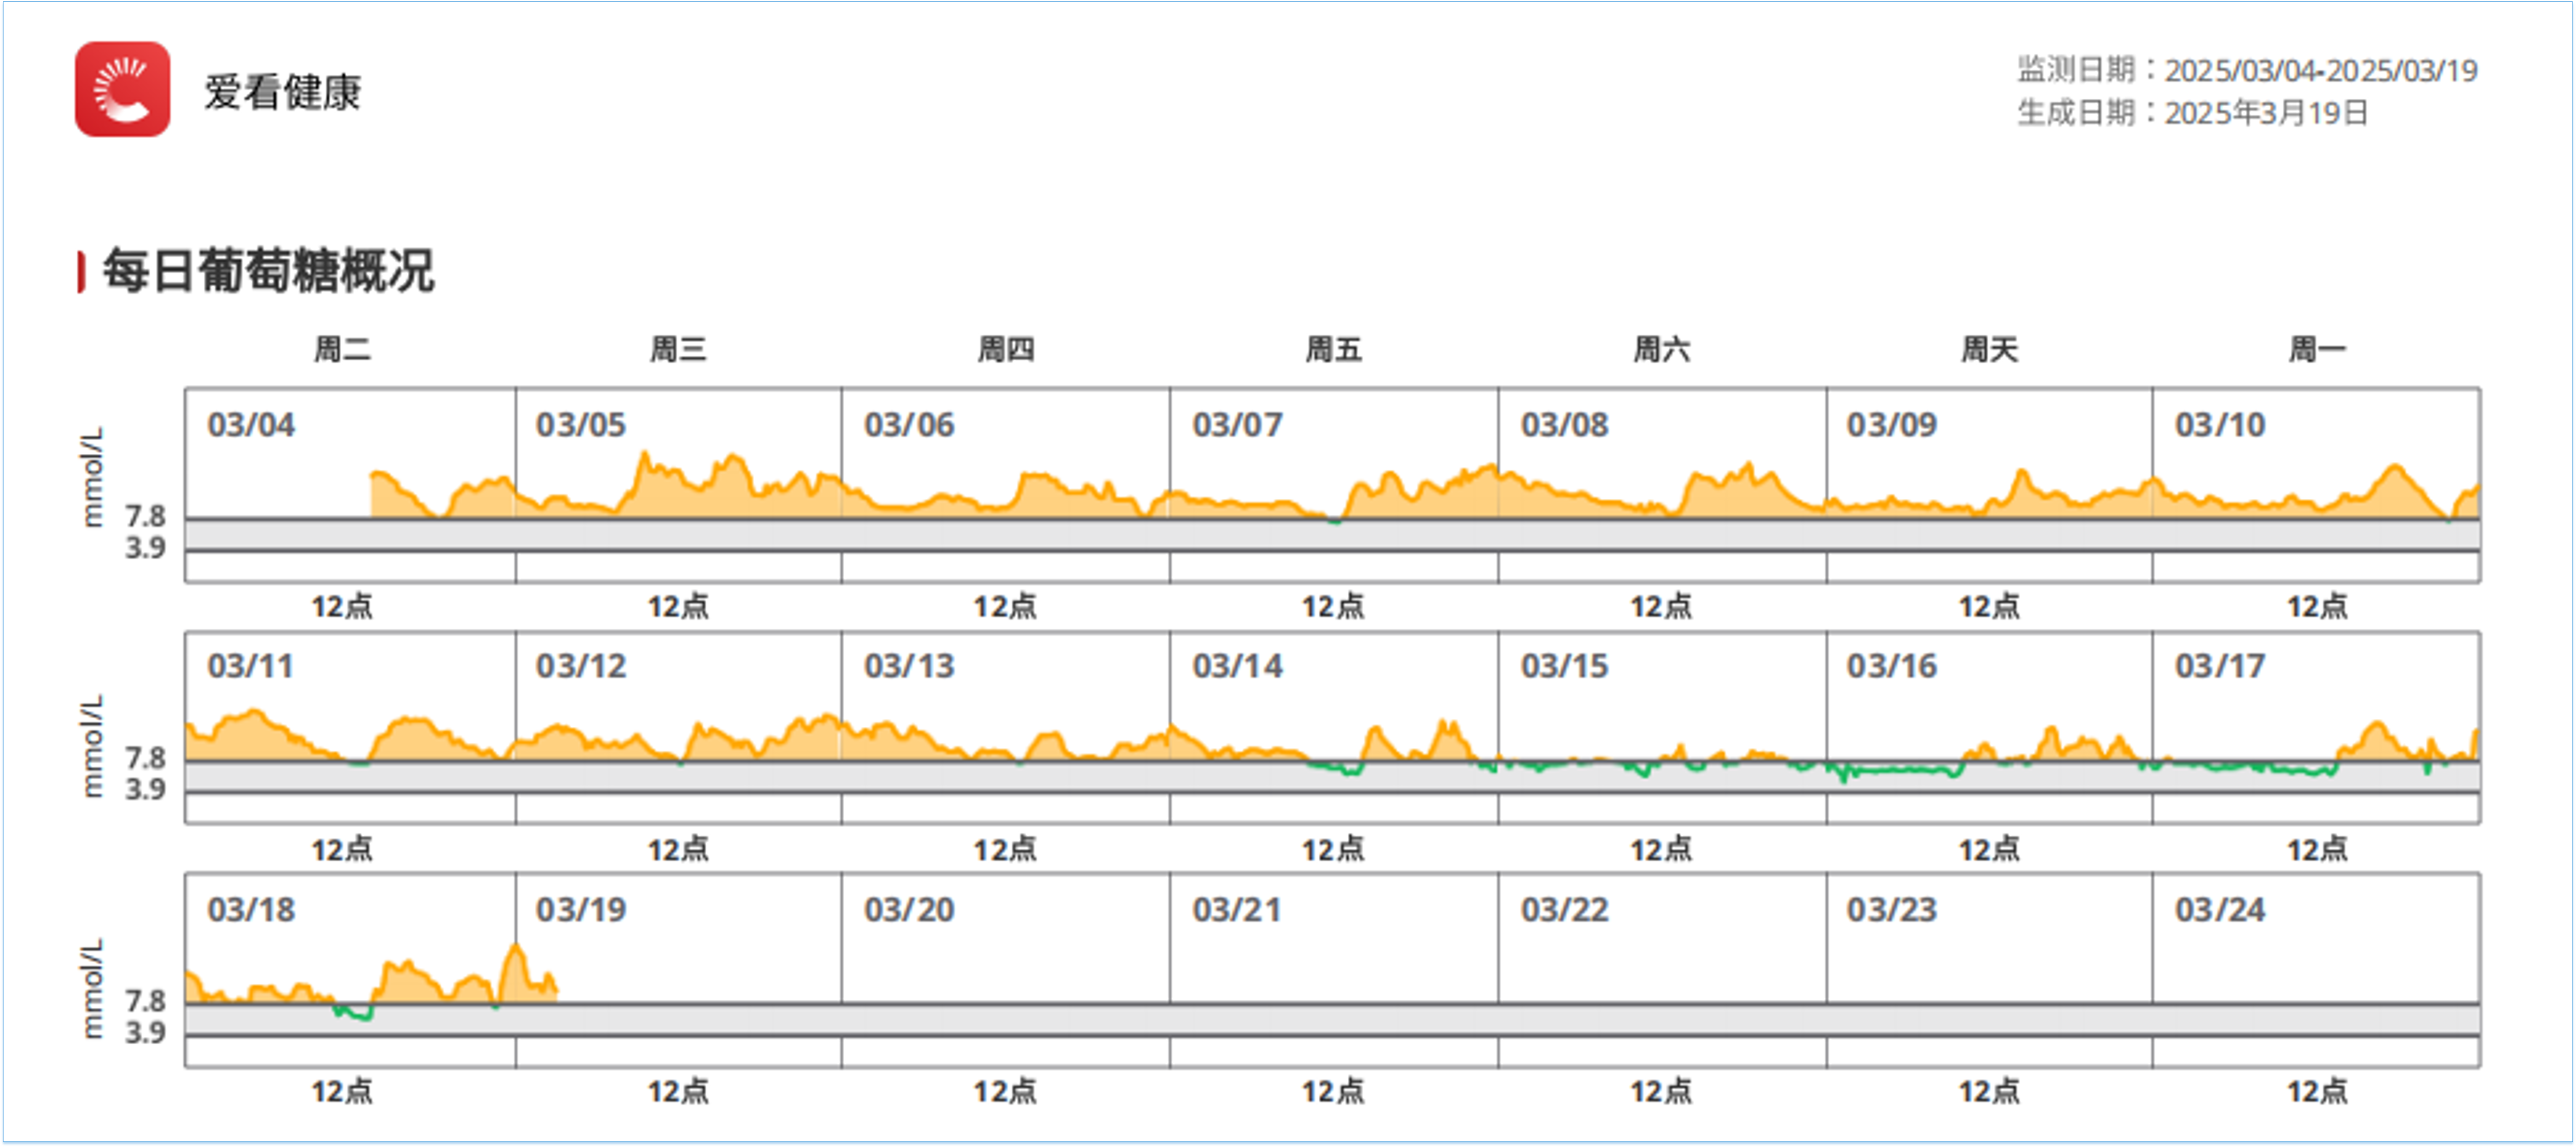Click the 生成日期 2025年3月19日 text
The image size is (2576, 1147).
pos(2192,113)
